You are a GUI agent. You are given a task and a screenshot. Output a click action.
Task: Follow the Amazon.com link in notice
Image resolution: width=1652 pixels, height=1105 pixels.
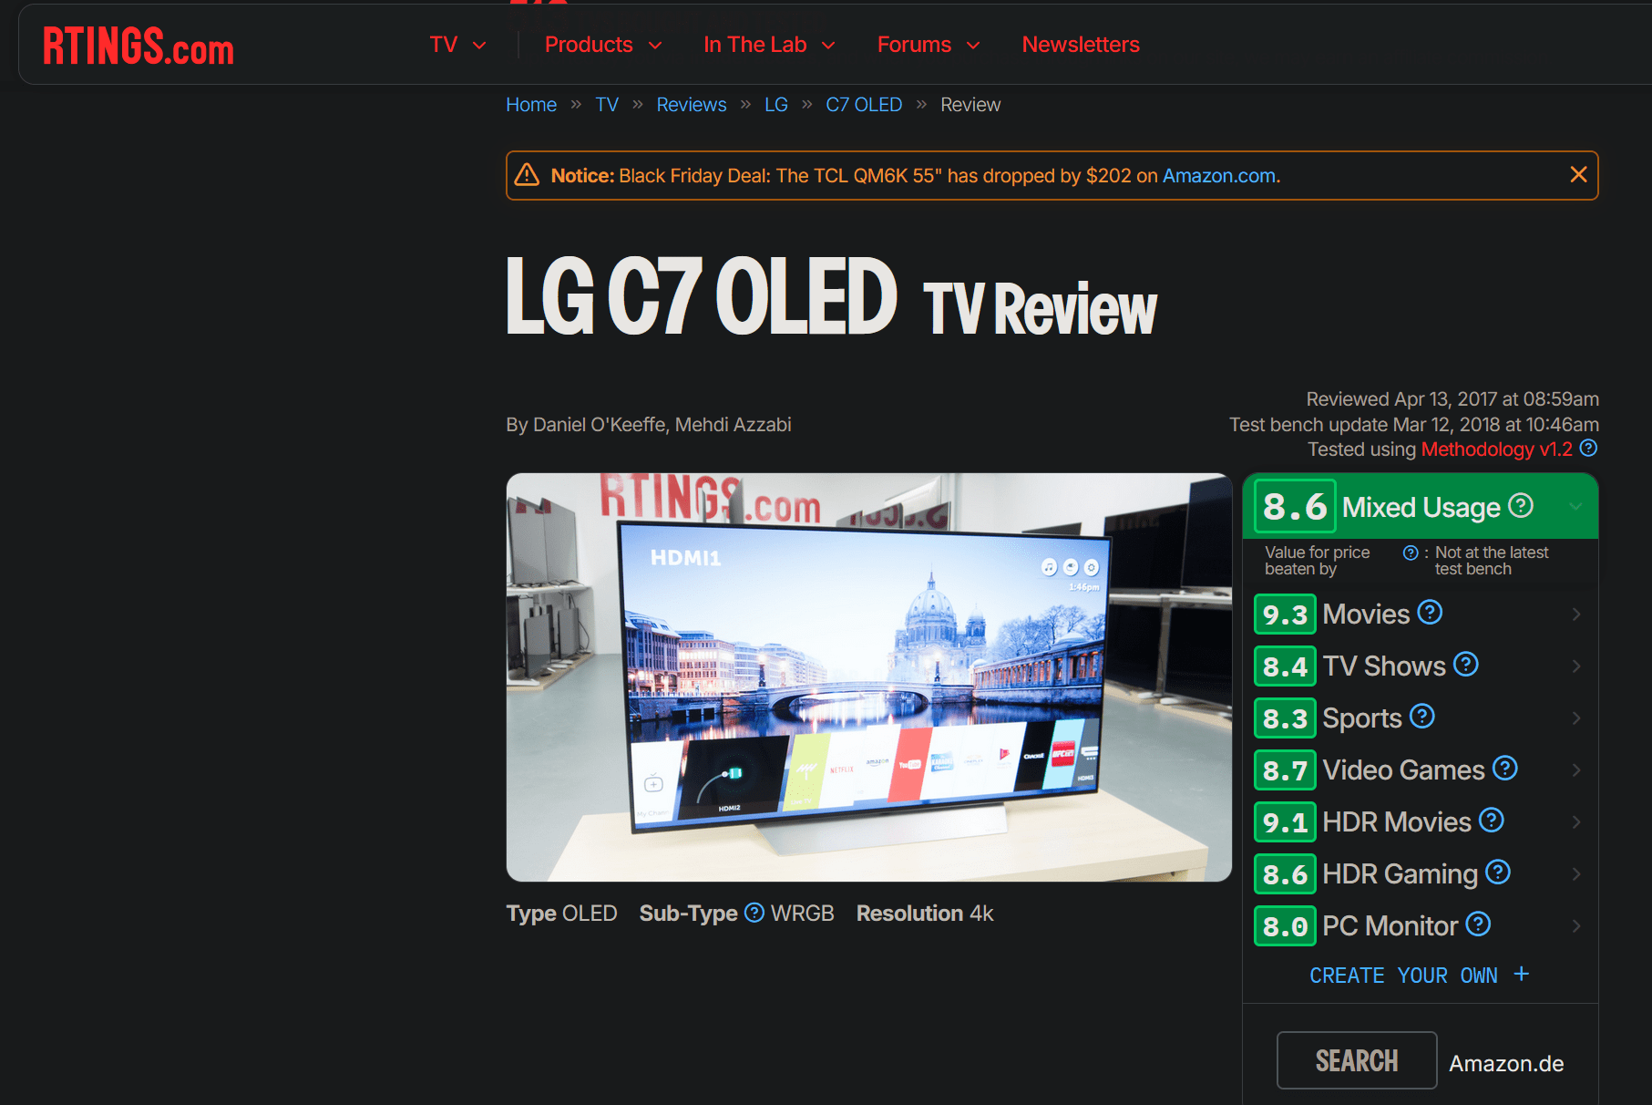click(x=1220, y=176)
